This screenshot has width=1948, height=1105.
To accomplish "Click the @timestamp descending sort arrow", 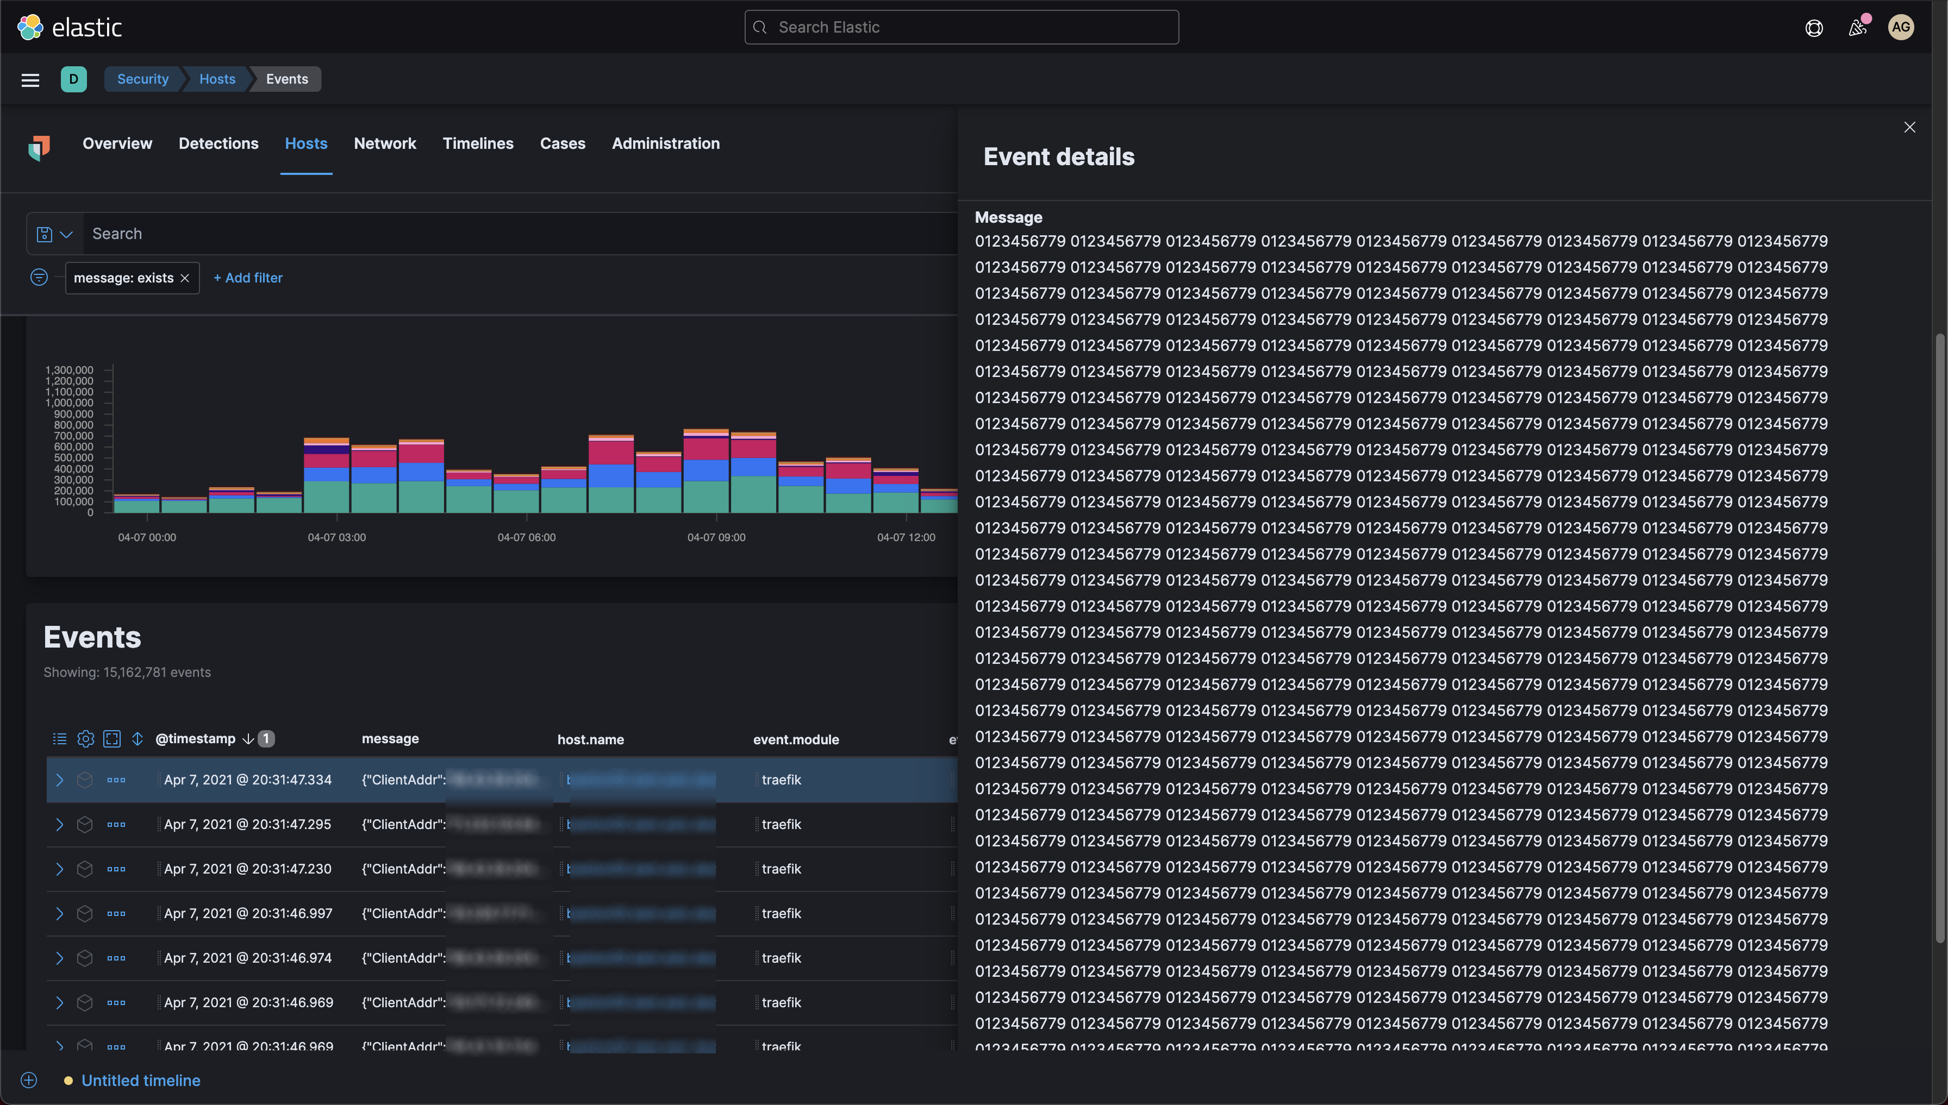I will coord(247,739).
